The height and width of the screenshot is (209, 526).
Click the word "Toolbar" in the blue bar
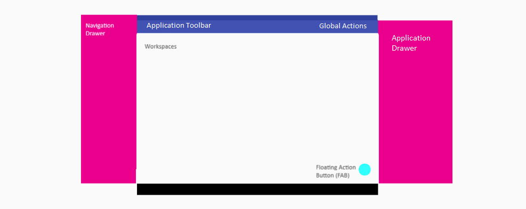198,26
